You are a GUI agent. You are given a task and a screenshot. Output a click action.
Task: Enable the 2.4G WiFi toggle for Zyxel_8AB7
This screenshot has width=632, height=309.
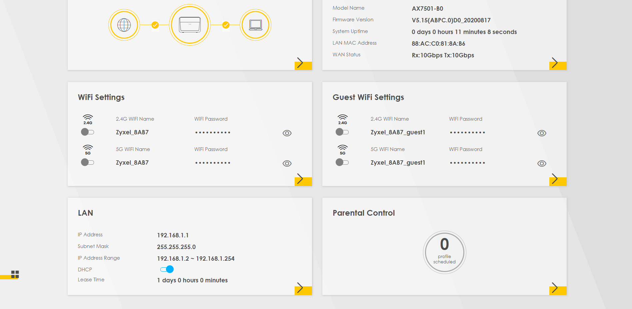pos(88,132)
